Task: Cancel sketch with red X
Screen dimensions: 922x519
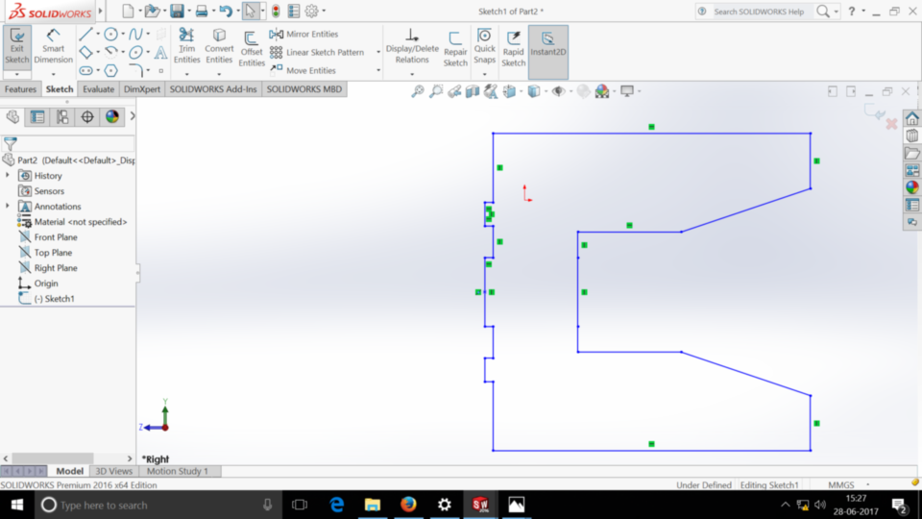Action: [x=891, y=124]
